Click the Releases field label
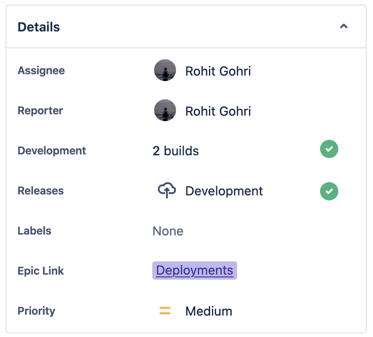The image size is (373, 337). pyautogui.click(x=41, y=191)
